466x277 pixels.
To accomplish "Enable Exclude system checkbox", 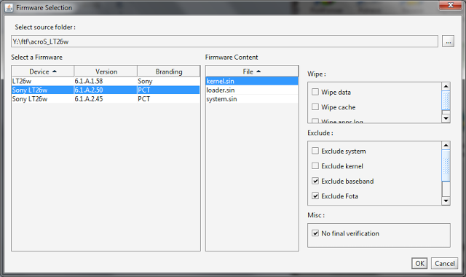I will point(315,151).
